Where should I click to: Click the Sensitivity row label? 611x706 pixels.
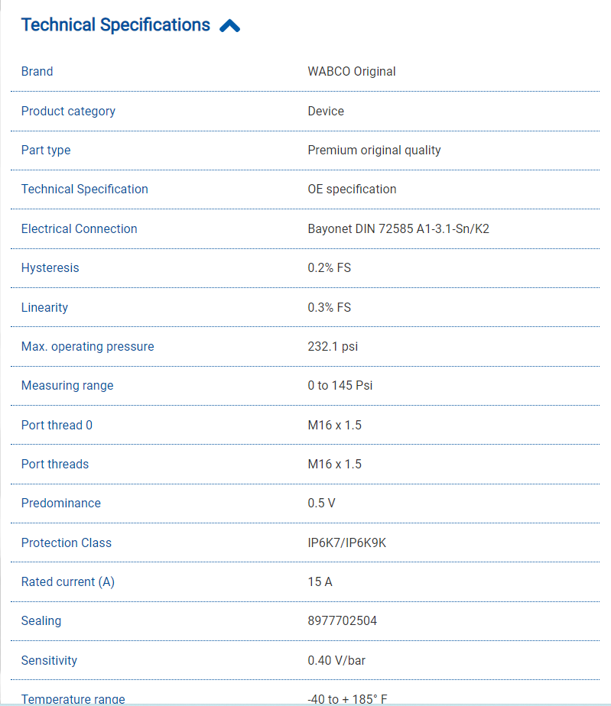(49, 661)
